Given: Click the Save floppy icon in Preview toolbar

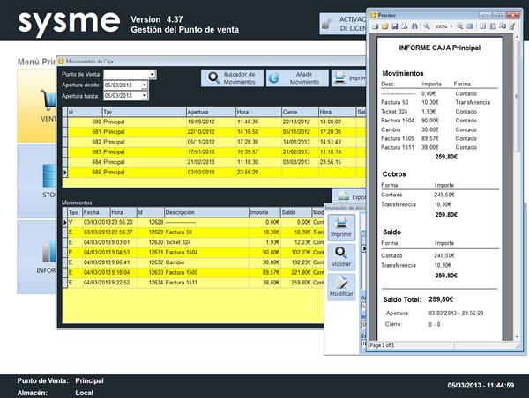Looking at the screenshot, I should tap(395, 26).
